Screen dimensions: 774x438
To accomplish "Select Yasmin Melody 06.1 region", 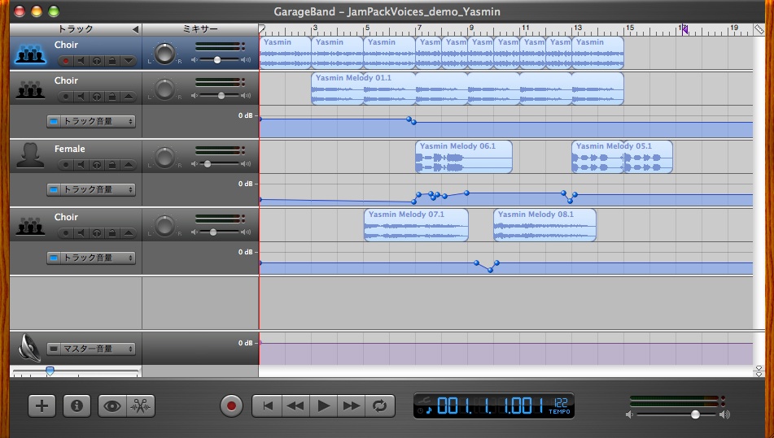I will (x=464, y=157).
